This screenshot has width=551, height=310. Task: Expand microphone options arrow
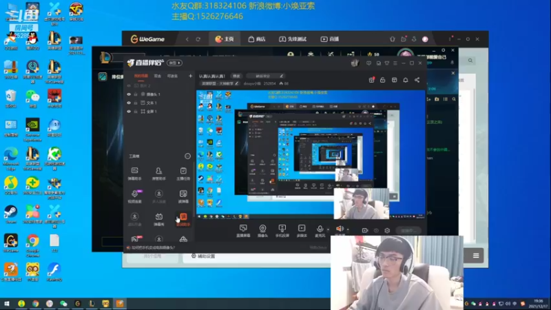tap(328, 230)
